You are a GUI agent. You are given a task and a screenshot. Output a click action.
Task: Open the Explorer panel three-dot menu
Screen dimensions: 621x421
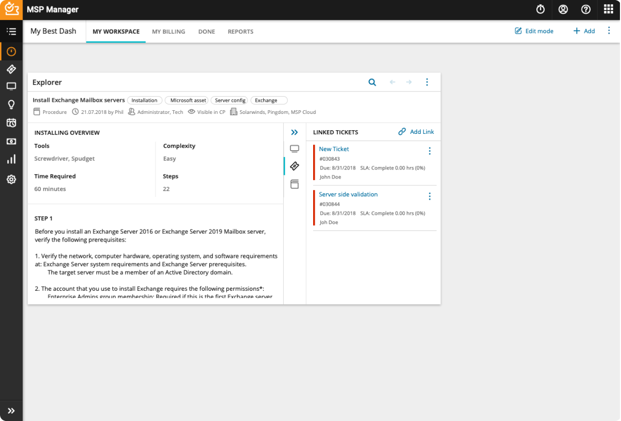tap(427, 82)
